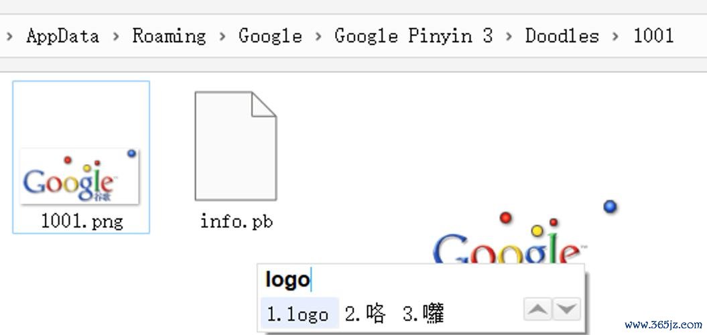Choose candidate 2 咯 in IME
The height and width of the screenshot is (335, 707).
point(366,314)
